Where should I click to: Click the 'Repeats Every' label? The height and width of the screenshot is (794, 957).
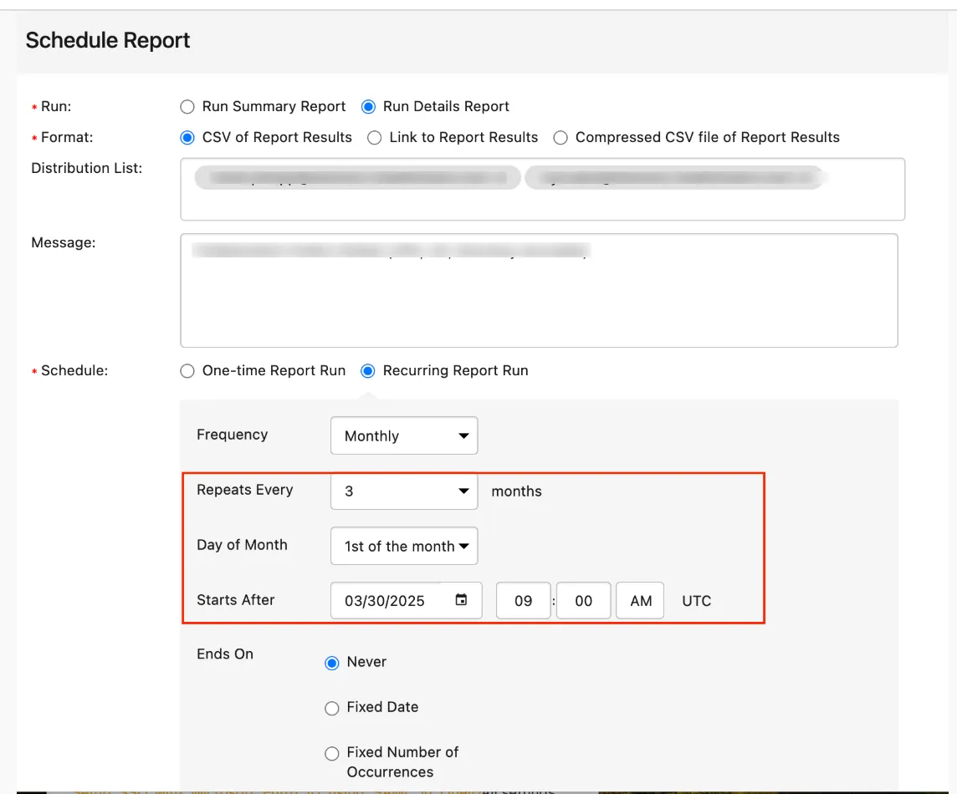click(x=245, y=491)
